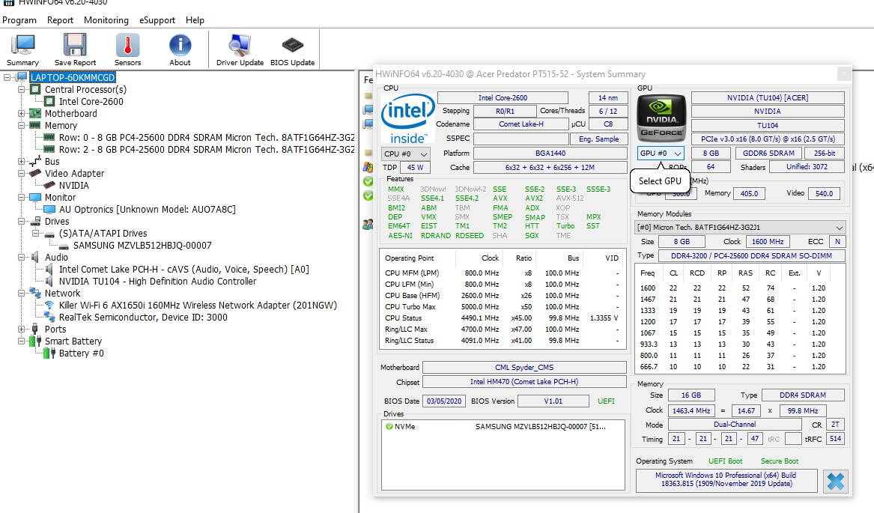The width and height of the screenshot is (874, 513).
Task: Click the Memory module icon in the tree
Action: 36,126
